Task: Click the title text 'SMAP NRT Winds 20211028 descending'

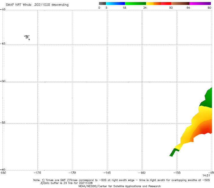Action: tap(37, 5)
